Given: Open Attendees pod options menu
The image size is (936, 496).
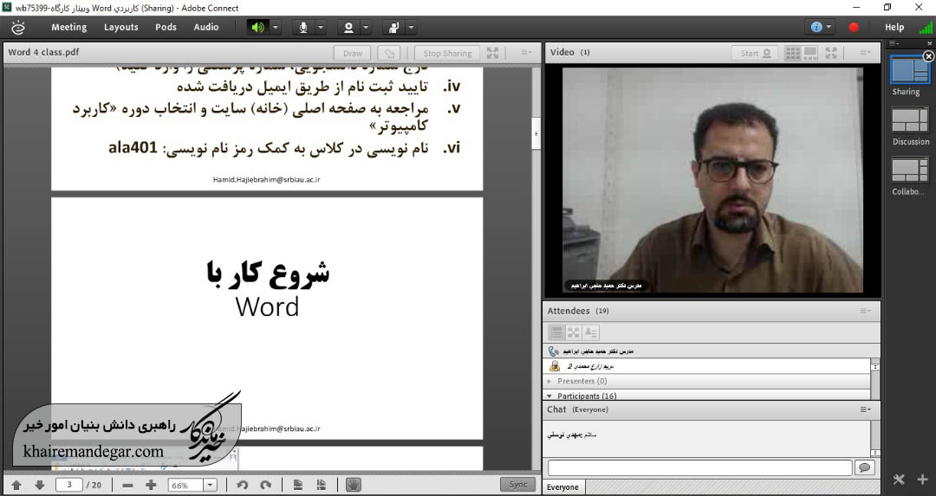Looking at the screenshot, I should point(865,311).
